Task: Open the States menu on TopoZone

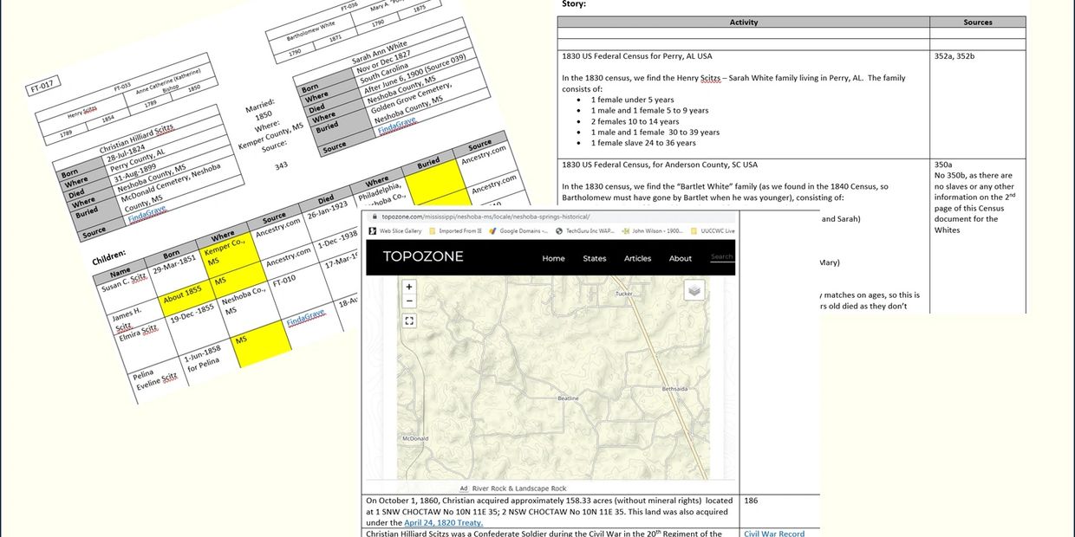Action: [x=594, y=258]
